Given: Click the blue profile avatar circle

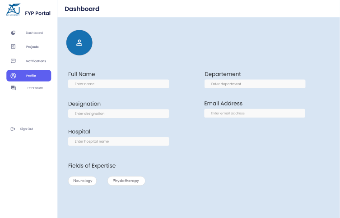Looking at the screenshot, I should [79, 43].
